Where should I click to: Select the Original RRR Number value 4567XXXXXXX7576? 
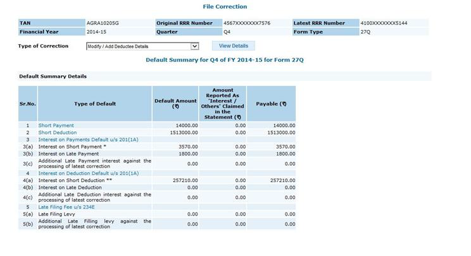point(247,23)
